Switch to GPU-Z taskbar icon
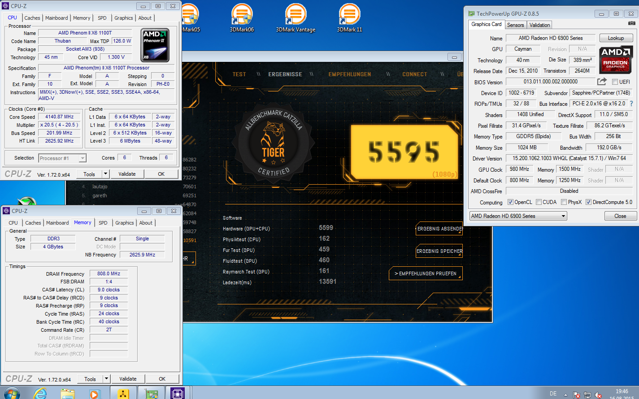This screenshot has width=639, height=399. (151, 393)
